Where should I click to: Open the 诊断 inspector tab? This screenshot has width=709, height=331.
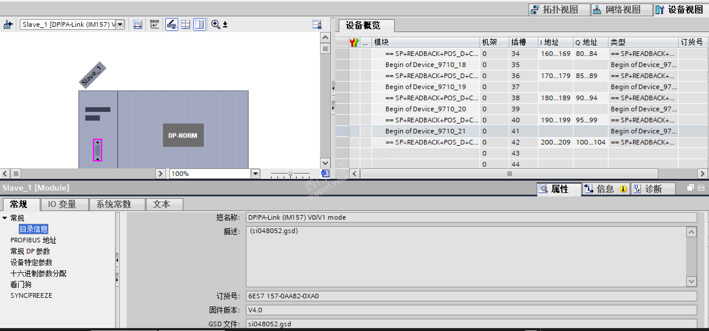(653, 189)
